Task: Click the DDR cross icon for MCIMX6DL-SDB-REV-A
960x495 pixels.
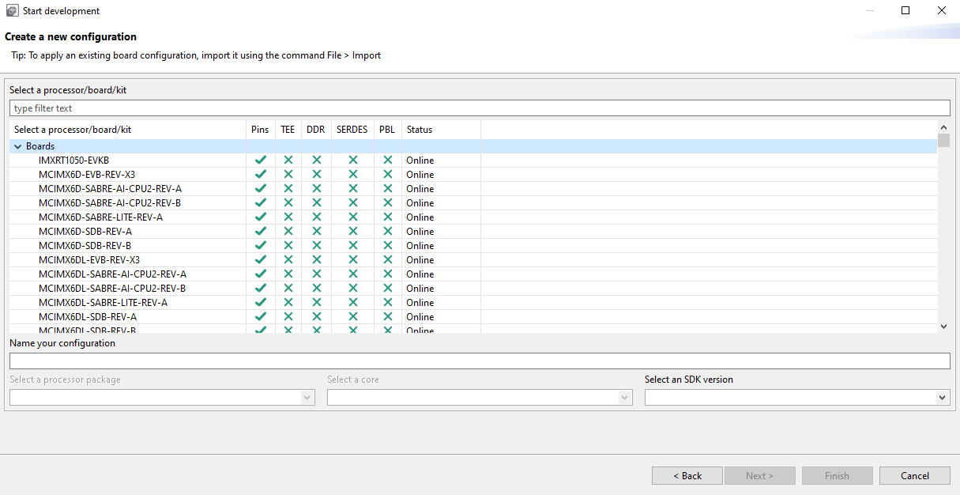Action: [316, 316]
